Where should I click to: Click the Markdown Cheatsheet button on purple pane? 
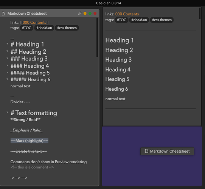pos(167,151)
